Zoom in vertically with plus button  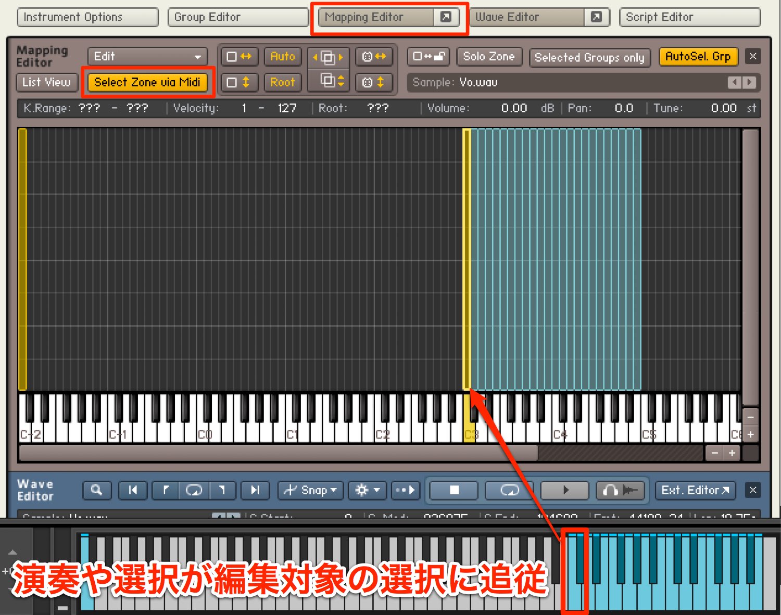[750, 434]
